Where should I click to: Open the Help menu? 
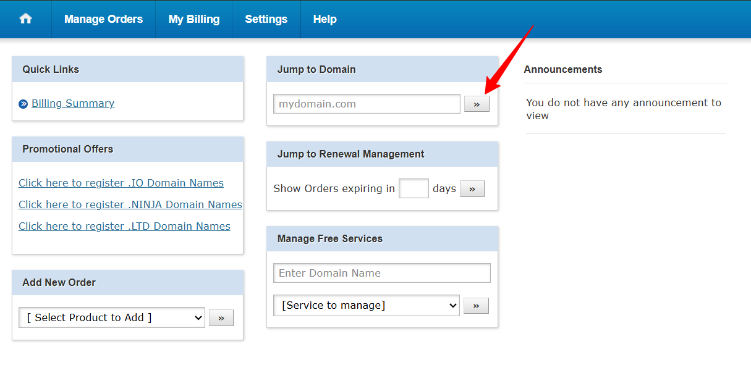tap(325, 19)
